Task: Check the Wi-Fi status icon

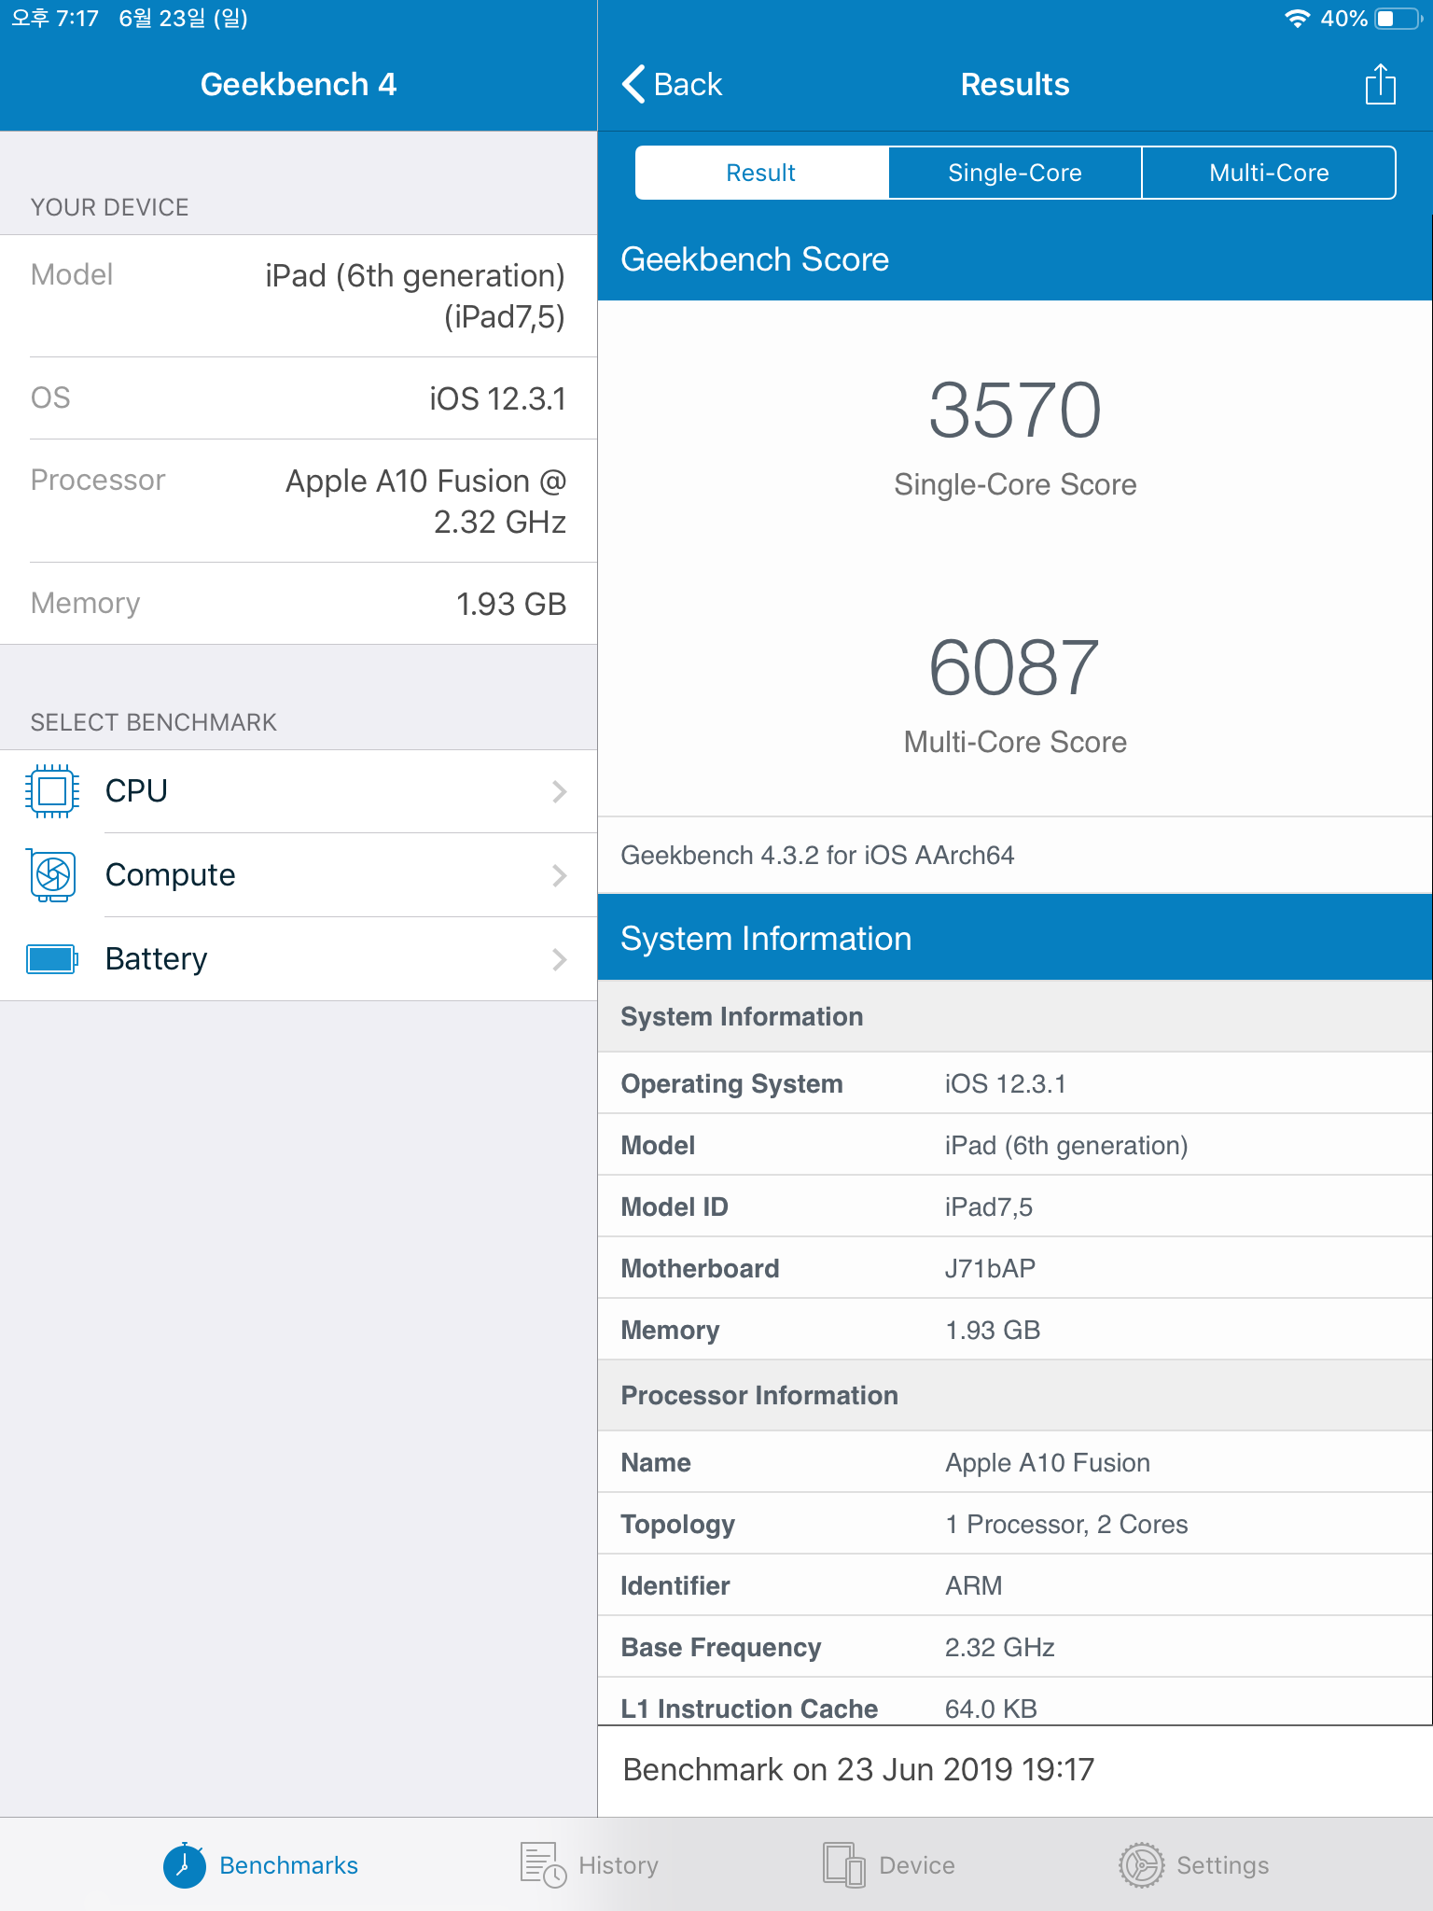Action: tap(1297, 19)
